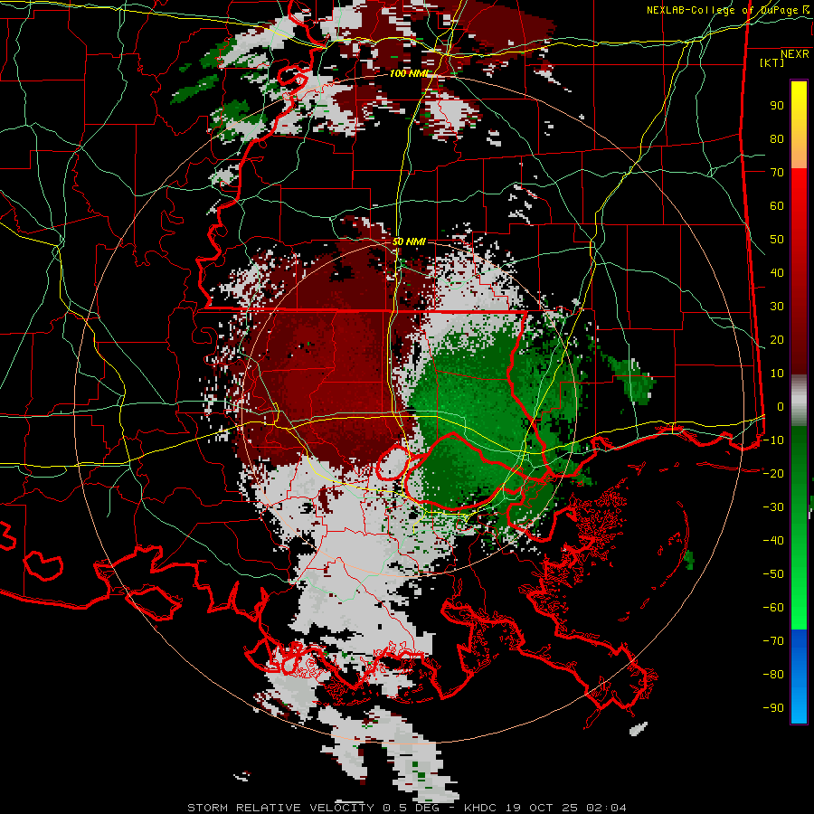This screenshot has width=814, height=814.
Task: Click the NEXR label above the scale
Action: pos(794,54)
